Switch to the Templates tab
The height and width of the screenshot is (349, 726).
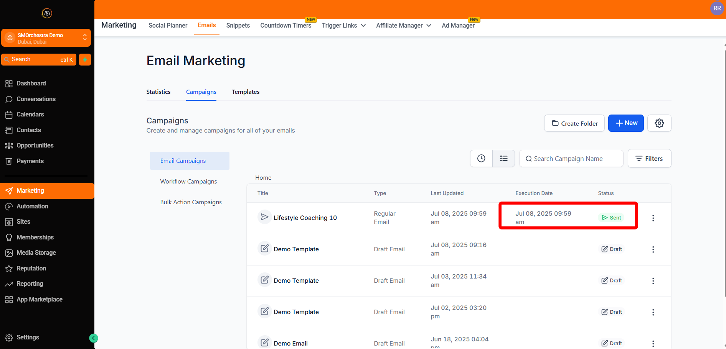pos(246,92)
